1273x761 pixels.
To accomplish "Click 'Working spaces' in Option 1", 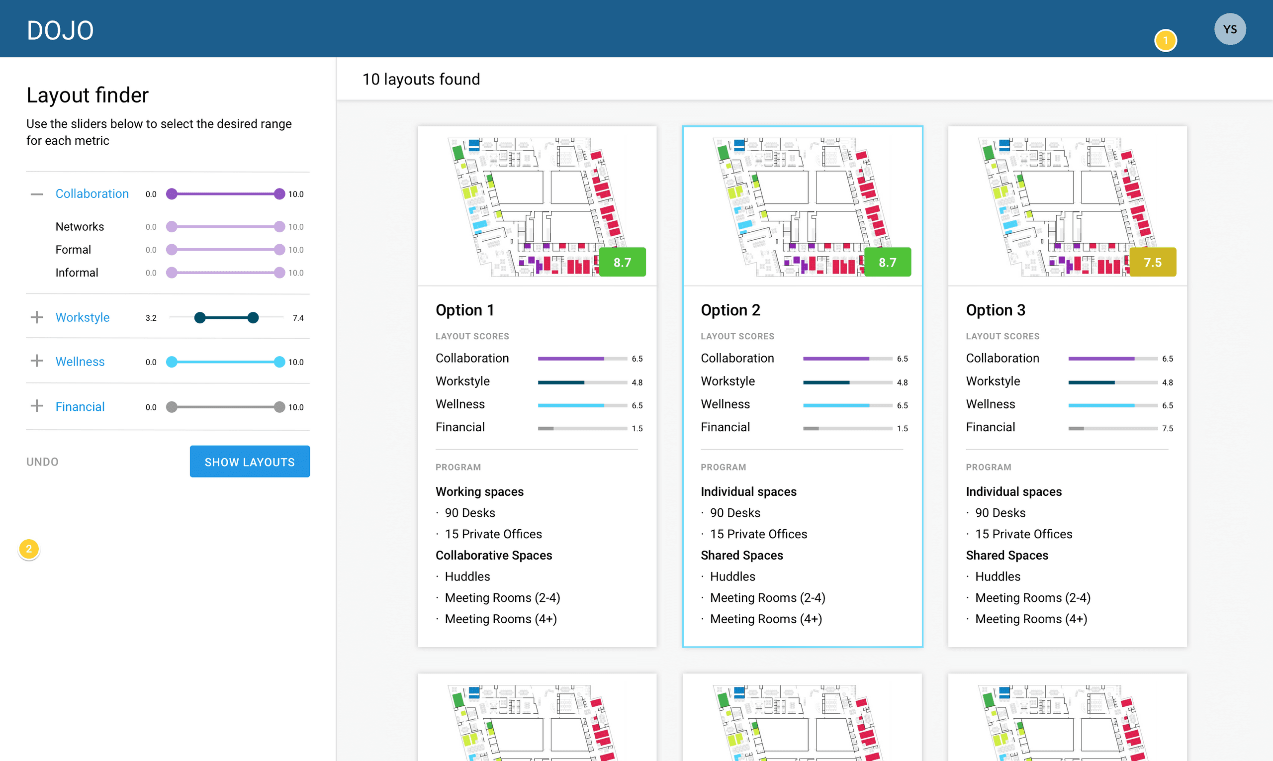I will pos(479,491).
